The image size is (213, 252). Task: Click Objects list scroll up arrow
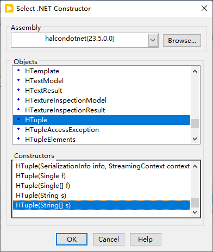(195, 71)
